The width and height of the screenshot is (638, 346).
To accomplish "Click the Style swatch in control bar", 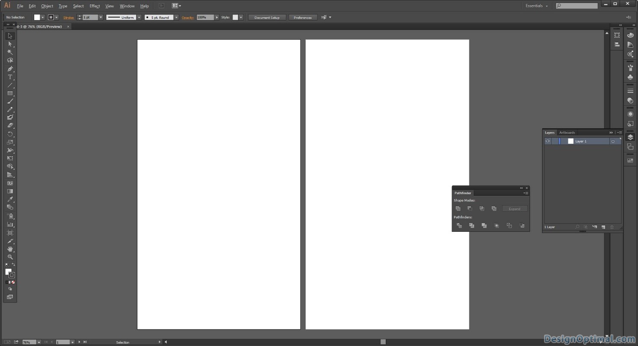I will 235,18.
